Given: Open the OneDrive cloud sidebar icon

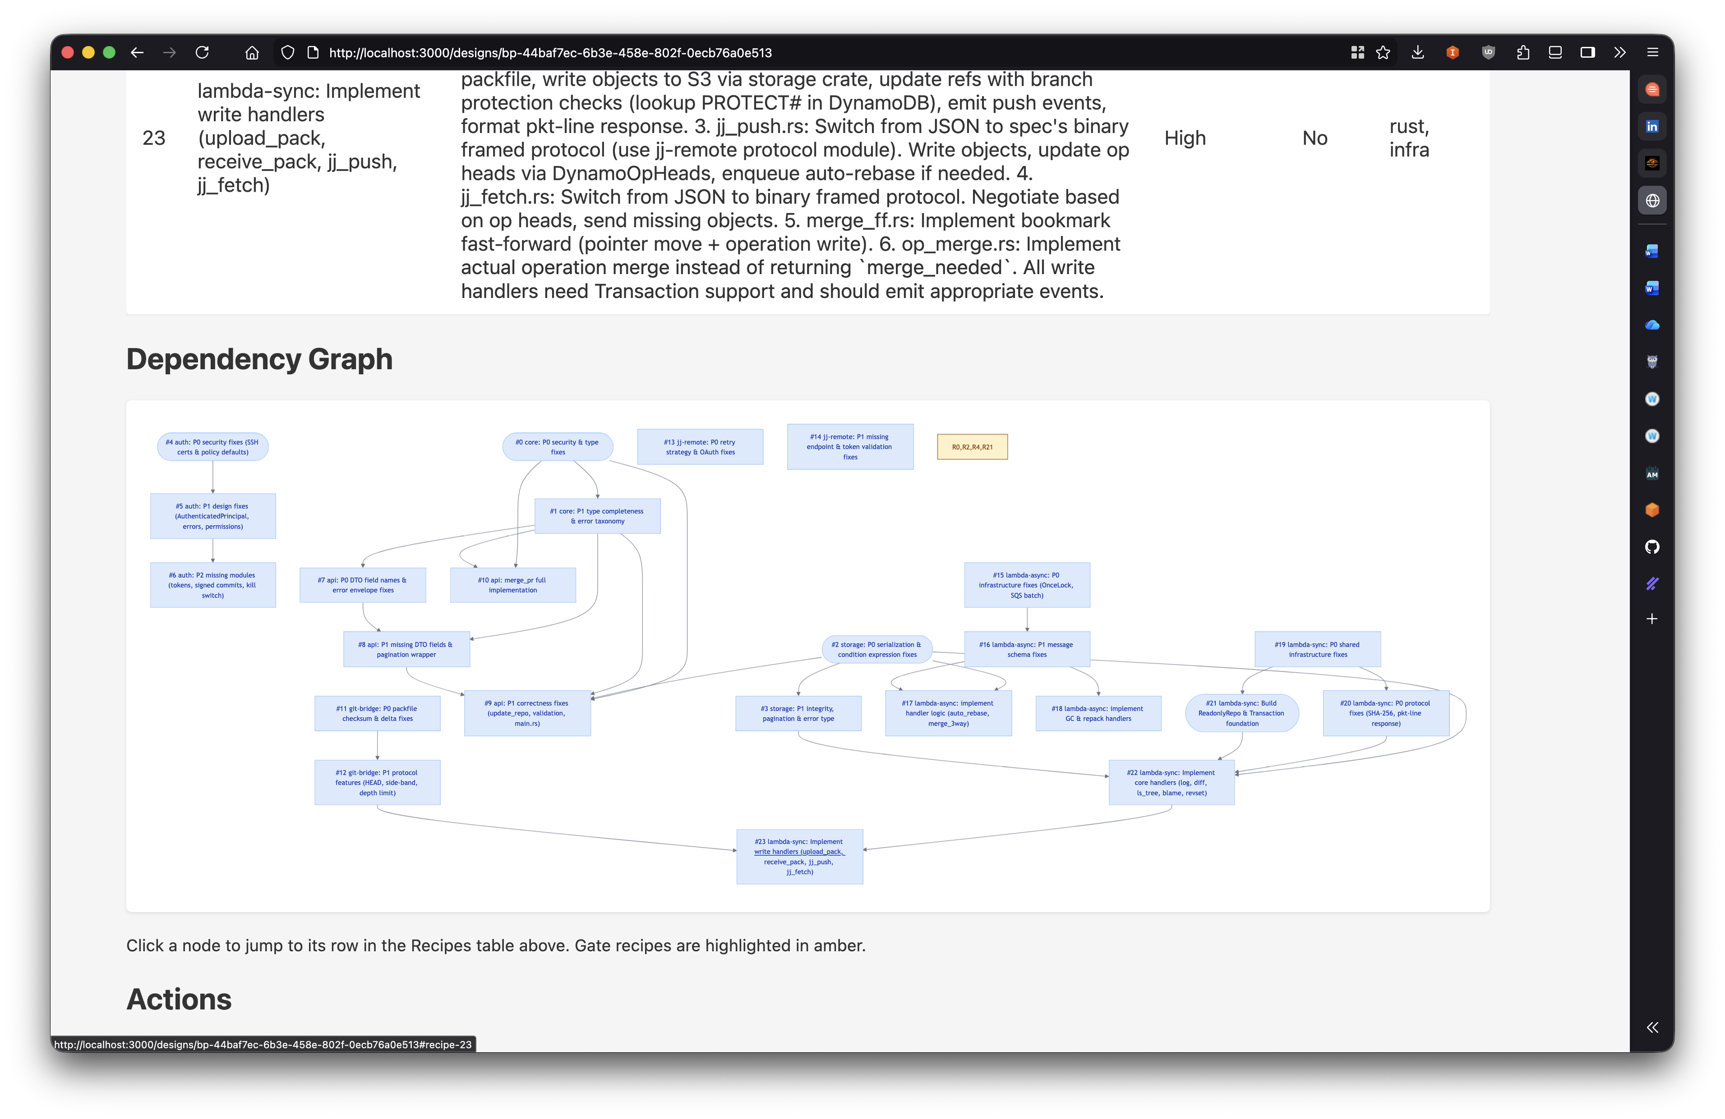Looking at the screenshot, I should [x=1652, y=325].
